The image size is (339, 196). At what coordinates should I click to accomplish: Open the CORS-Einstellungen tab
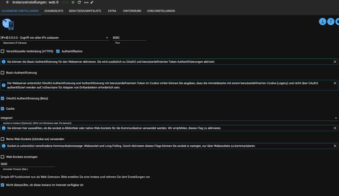pos(161,11)
